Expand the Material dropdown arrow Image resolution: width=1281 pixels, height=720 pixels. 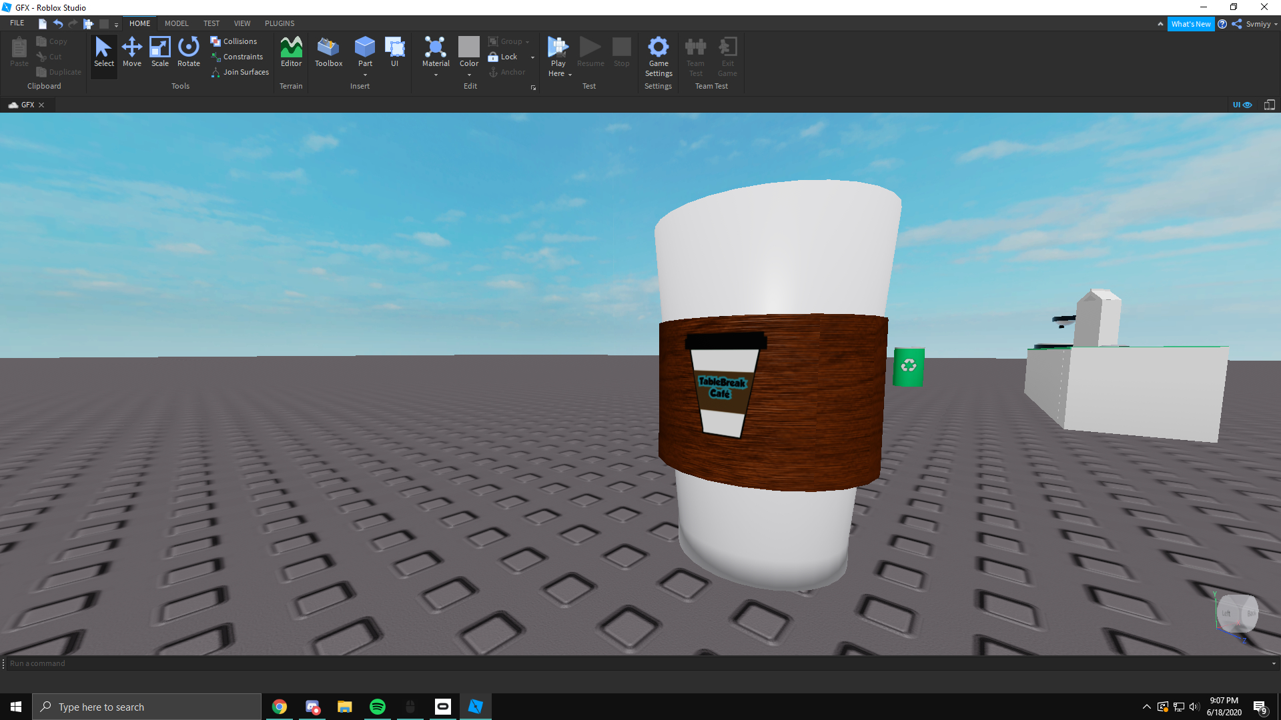pos(436,75)
